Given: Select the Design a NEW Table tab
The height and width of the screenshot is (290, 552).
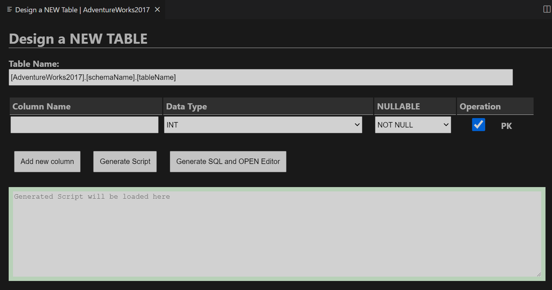Looking at the screenshot, I should pyautogui.click(x=79, y=10).
